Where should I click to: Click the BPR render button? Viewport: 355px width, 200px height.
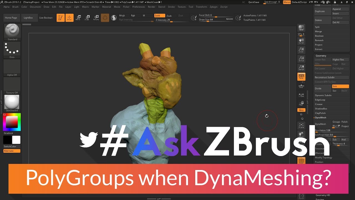pos(301,28)
